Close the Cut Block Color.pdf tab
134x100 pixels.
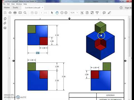click(42, 7)
